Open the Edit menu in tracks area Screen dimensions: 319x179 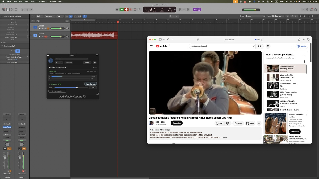40,16
